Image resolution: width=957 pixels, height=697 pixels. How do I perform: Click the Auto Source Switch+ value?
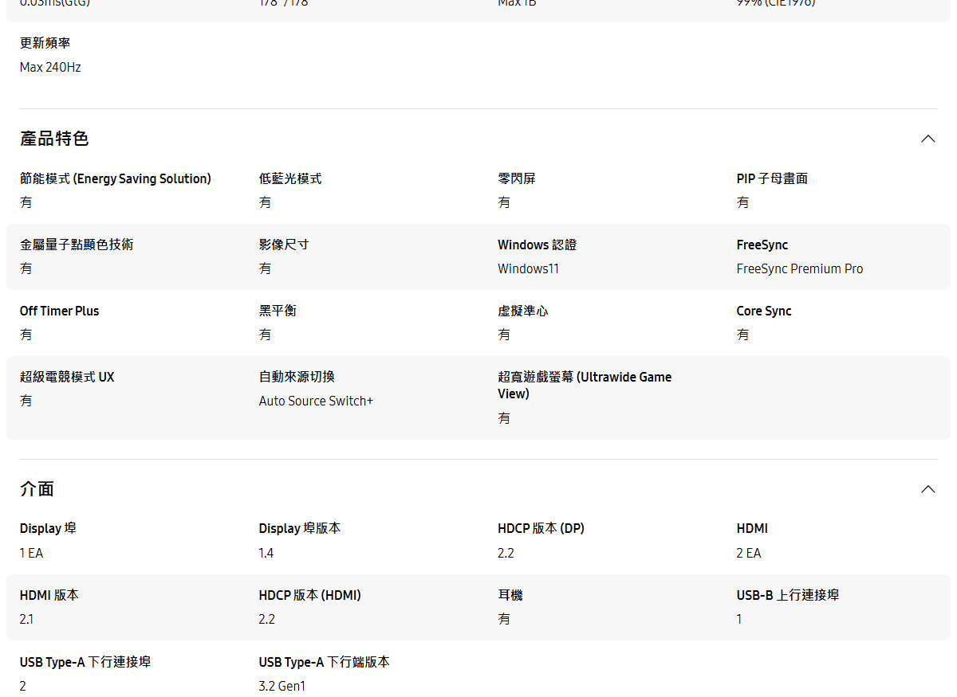(x=316, y=401)
